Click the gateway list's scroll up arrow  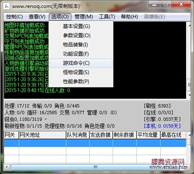click(x=189, y=135)
